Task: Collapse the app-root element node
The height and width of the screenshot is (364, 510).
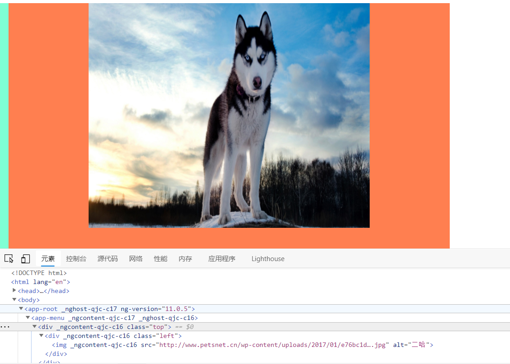Action: [x=21, y=309]
